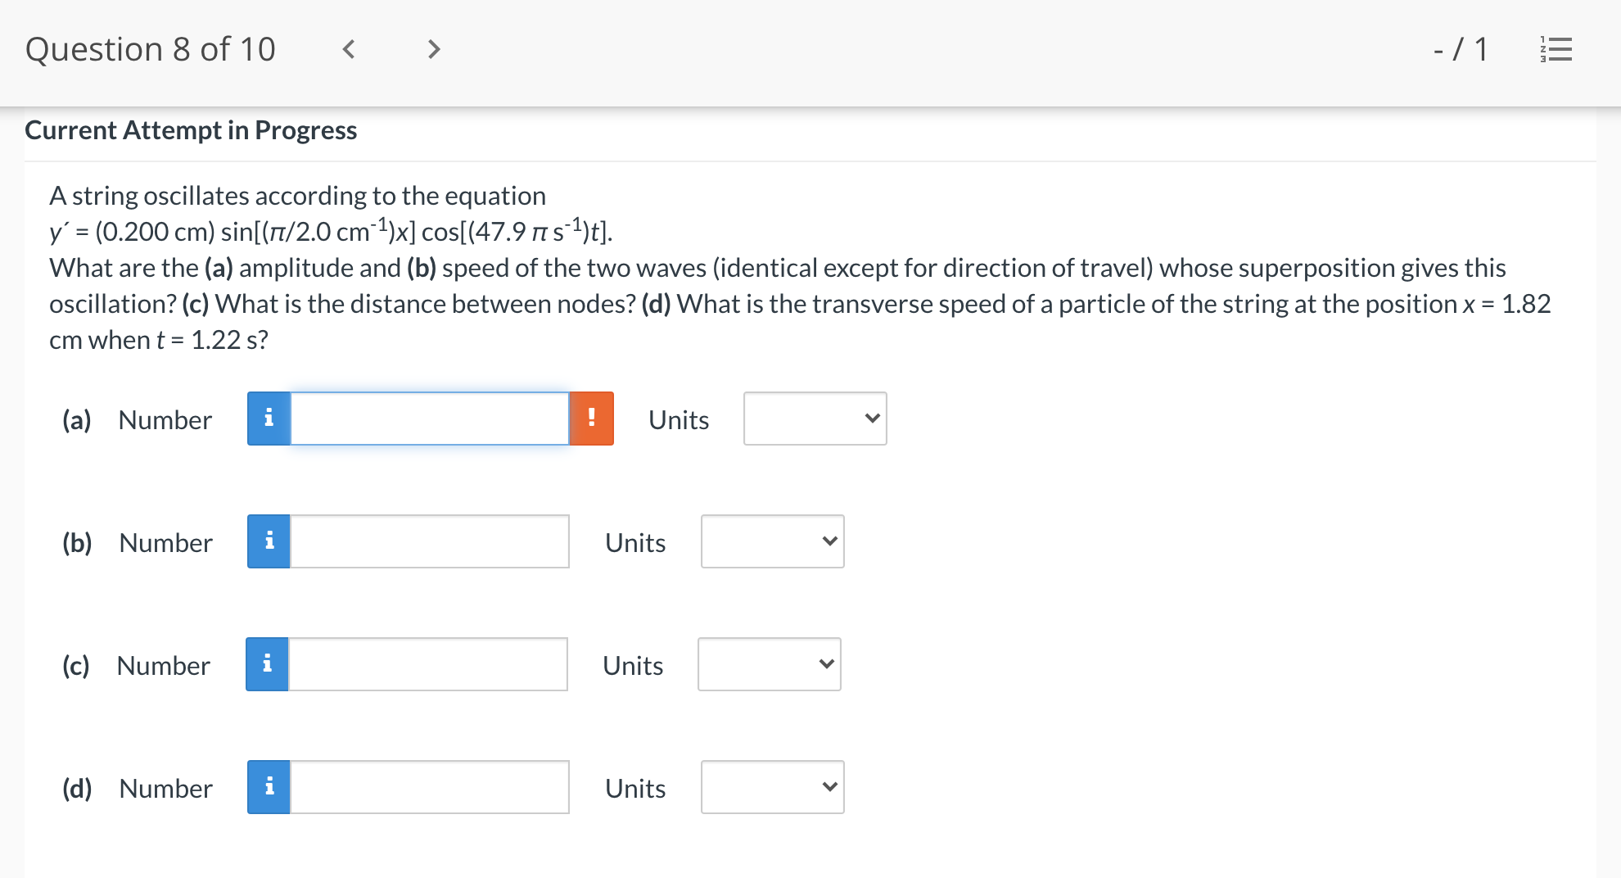Select the Units label next to part (a)
This screenshot has width=1621, height=878.
click(x=678, y=420)
